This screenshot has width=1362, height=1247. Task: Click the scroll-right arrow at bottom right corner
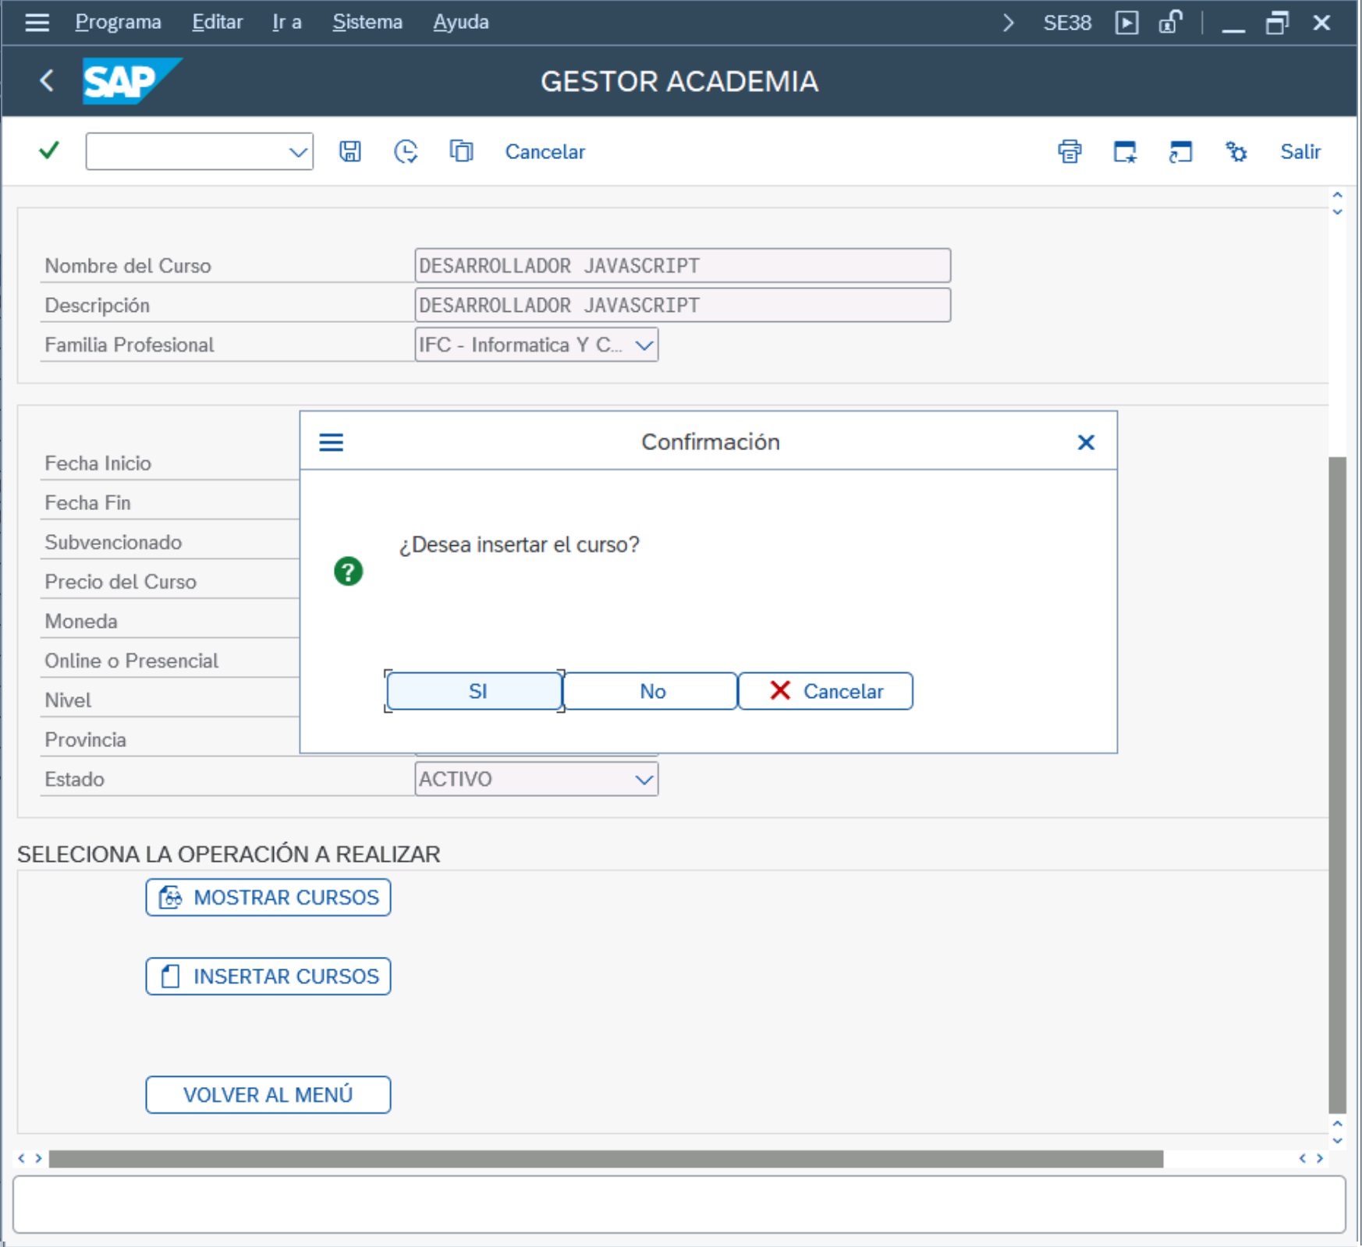1319,1158
